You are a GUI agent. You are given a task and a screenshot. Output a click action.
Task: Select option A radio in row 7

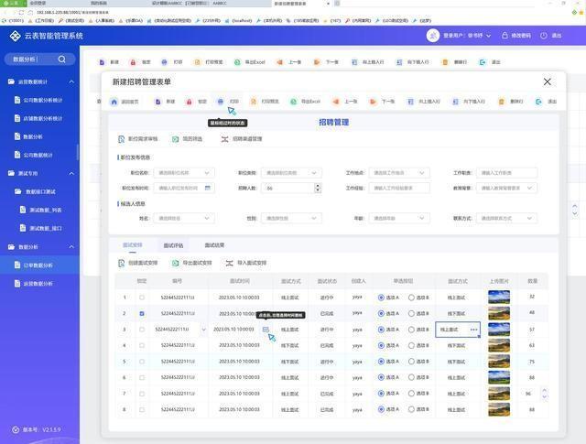(x=381, y=393)
